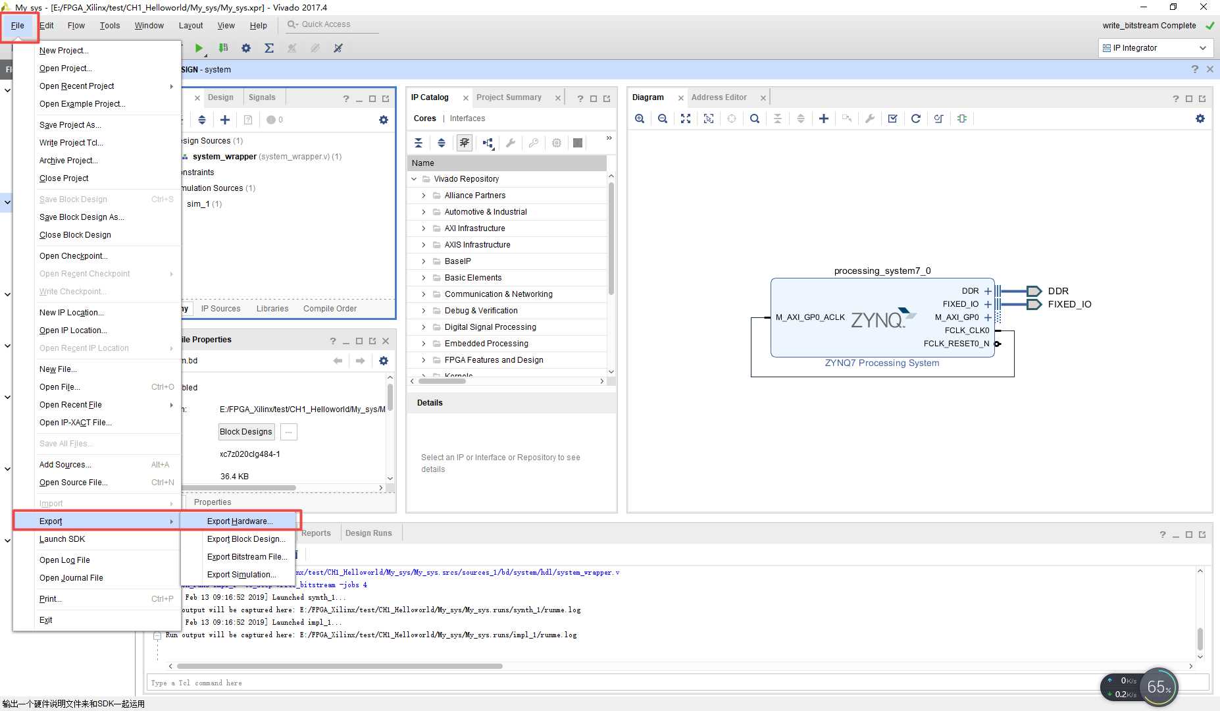Click the Add IP plus icon in the Diagram
1220x711 pixels.
(824, 118)
